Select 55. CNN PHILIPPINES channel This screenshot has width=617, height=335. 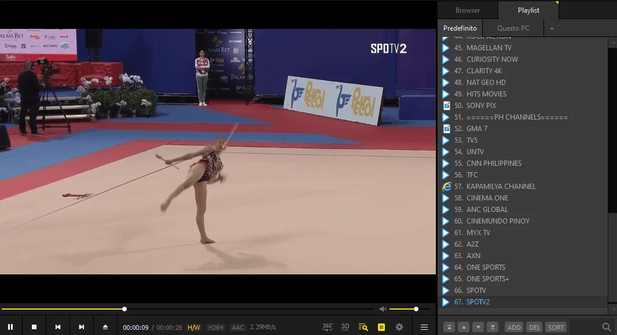point(523,163)
